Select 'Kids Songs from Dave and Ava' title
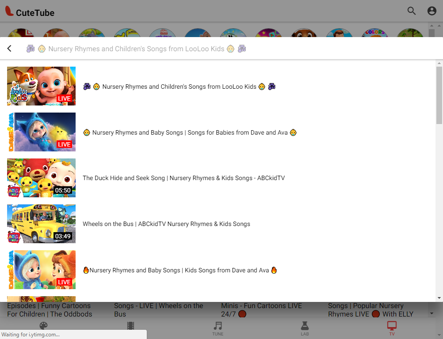 pos(180,270)
